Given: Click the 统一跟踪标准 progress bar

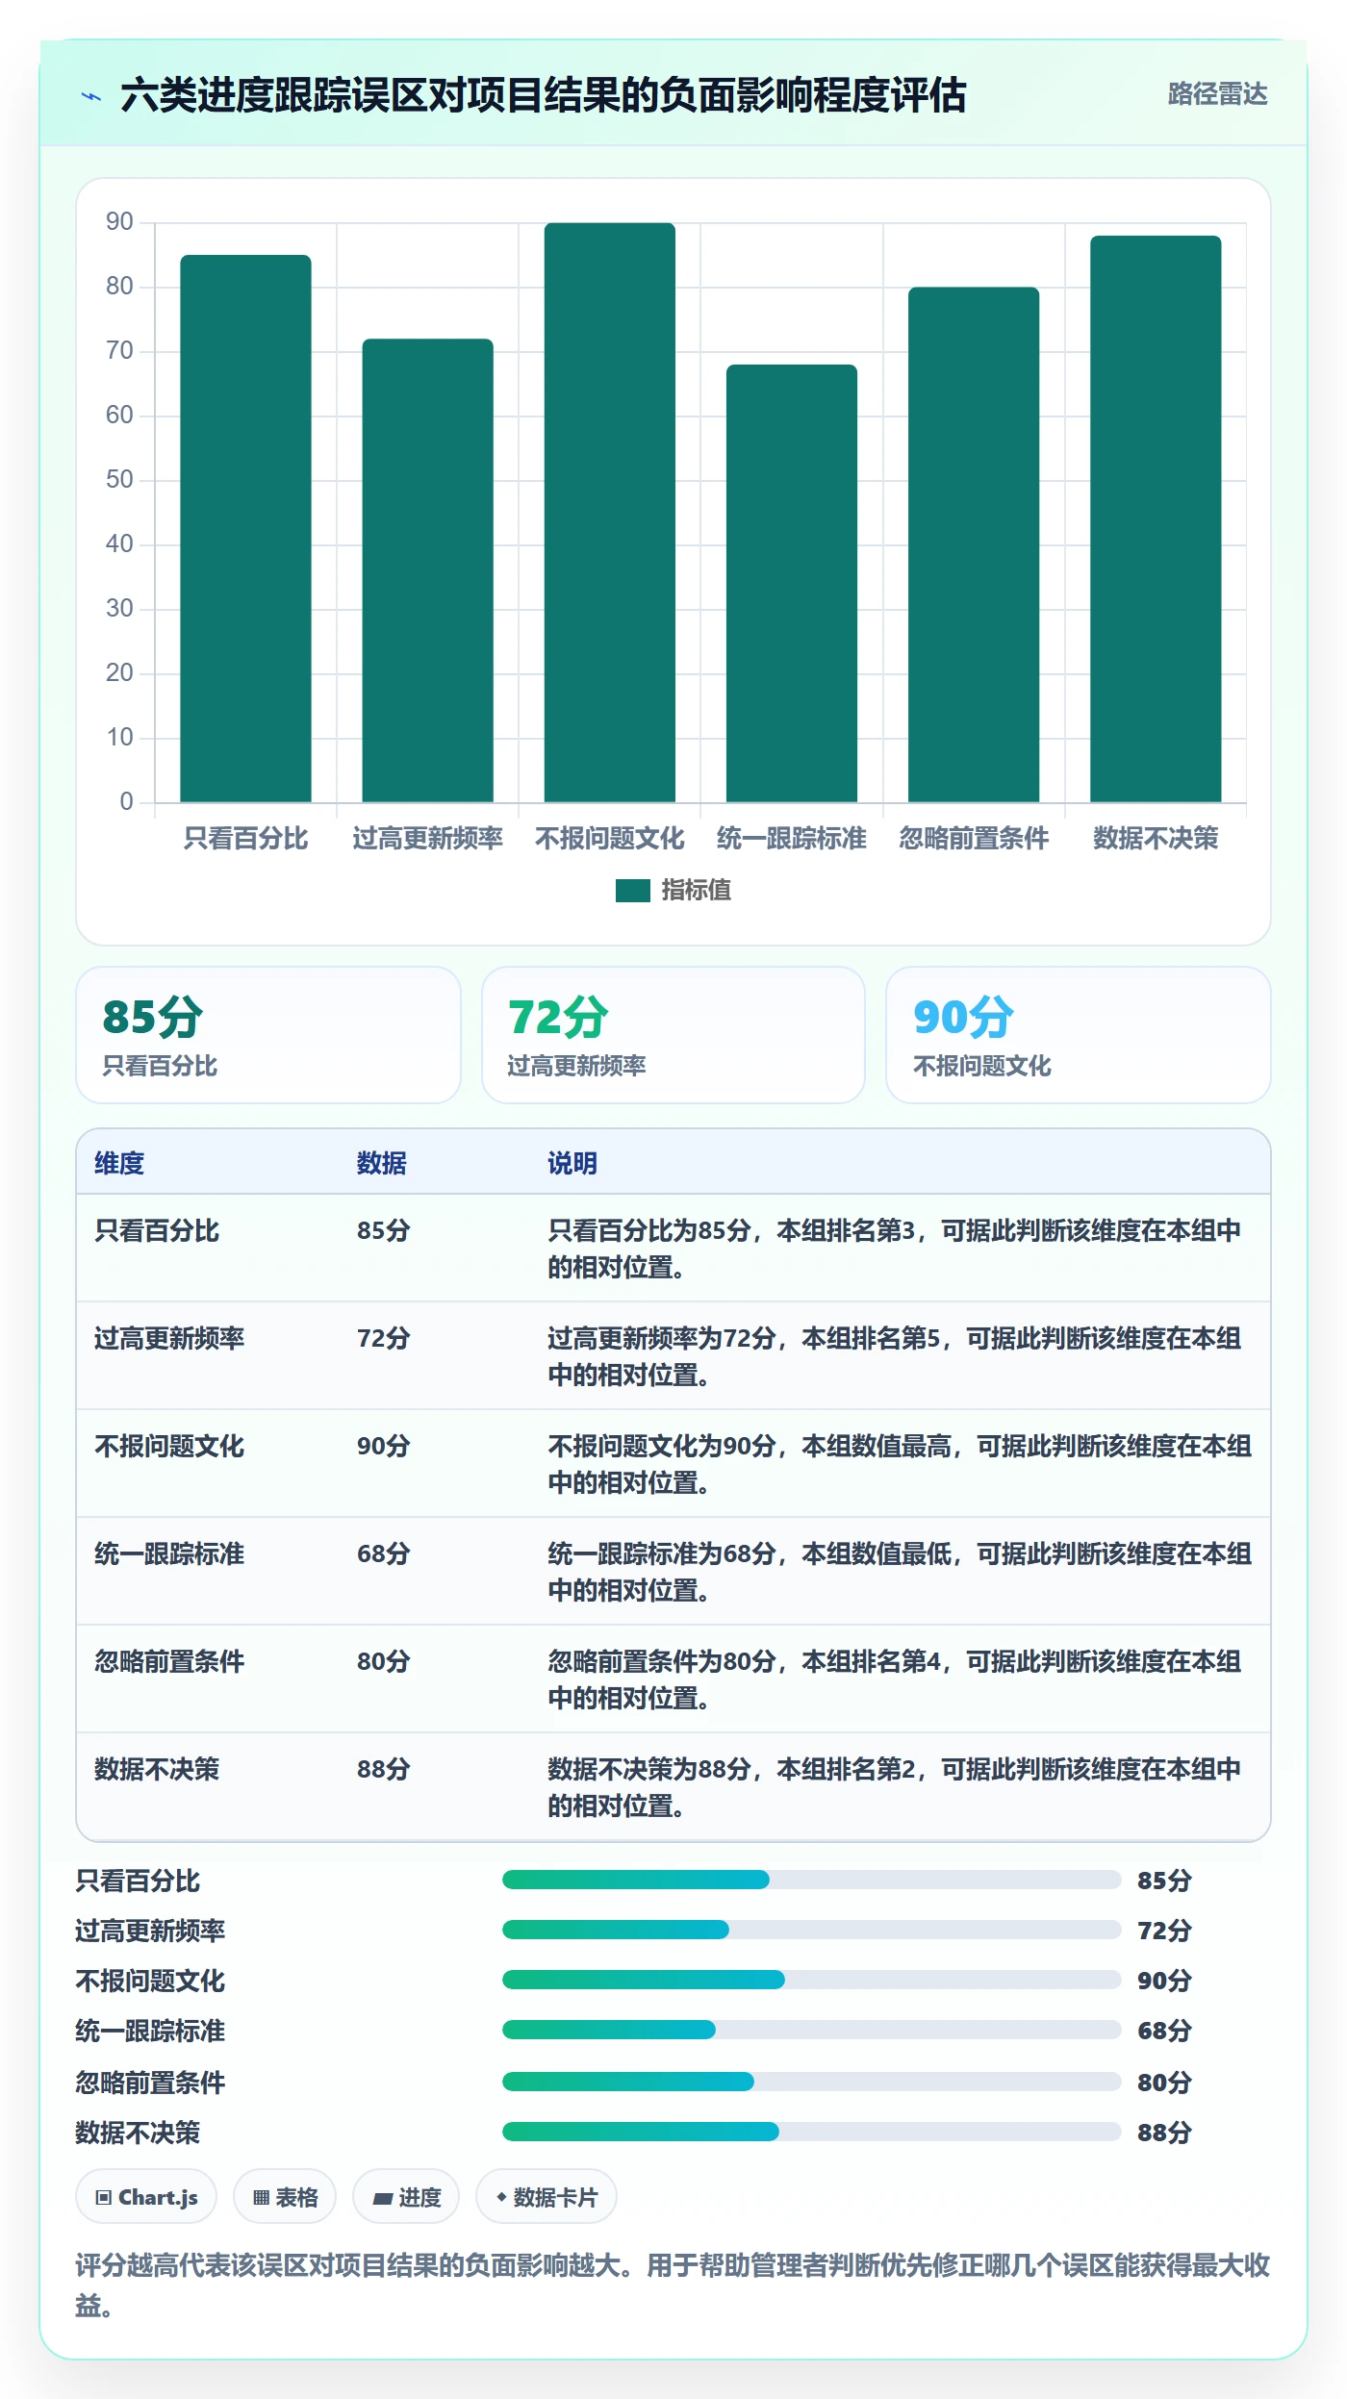Looking at the screenshot, I should pos(812,2030).
